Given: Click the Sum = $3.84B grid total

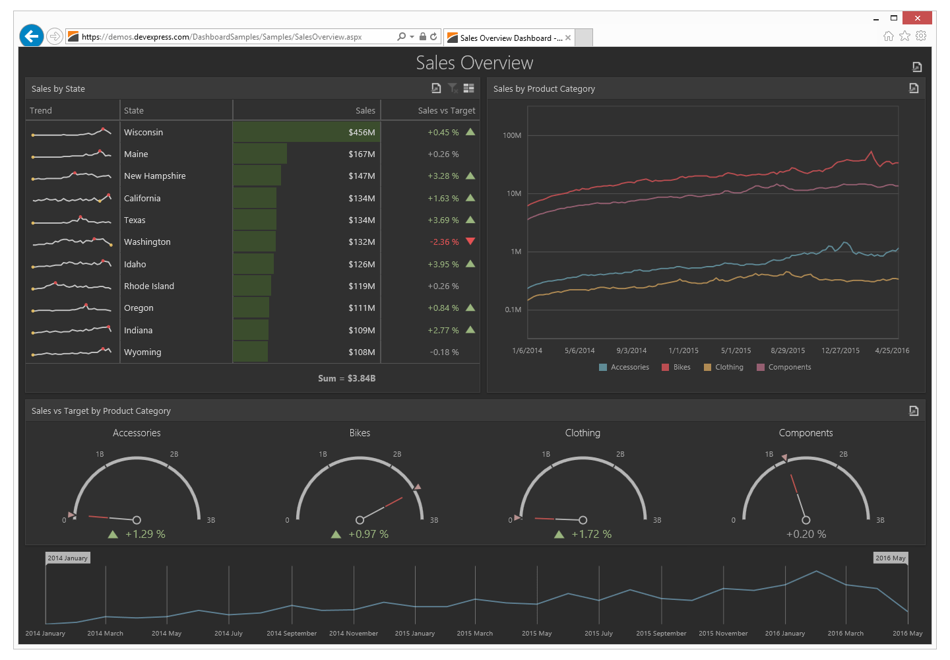Looking at the screenshot, I should (347, 378).
